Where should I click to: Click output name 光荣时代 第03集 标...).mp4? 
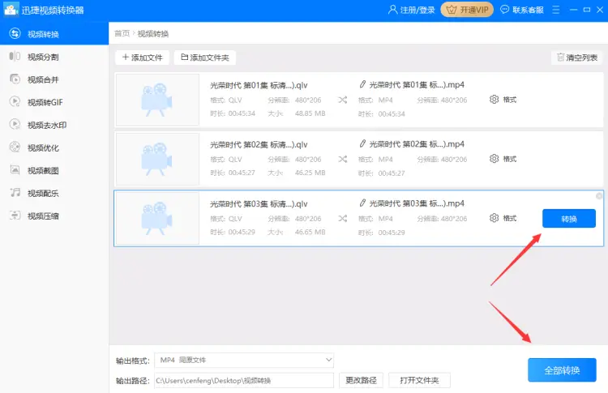tap(417, 203)
